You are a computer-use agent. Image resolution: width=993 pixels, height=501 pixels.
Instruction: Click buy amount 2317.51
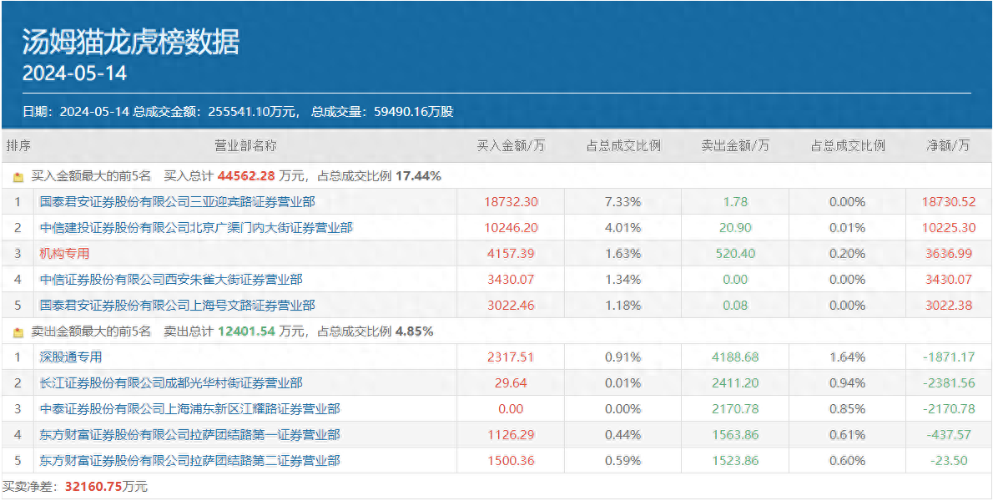pyautogui.click(x=511, y=357)
